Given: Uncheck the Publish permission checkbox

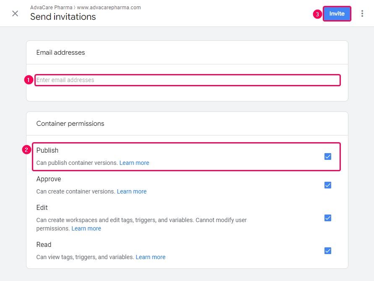Looking at the screenshot, I should (328, 156).
